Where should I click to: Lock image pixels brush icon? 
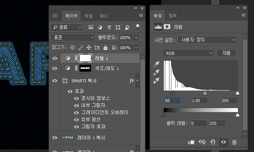(x=80, y=48)
